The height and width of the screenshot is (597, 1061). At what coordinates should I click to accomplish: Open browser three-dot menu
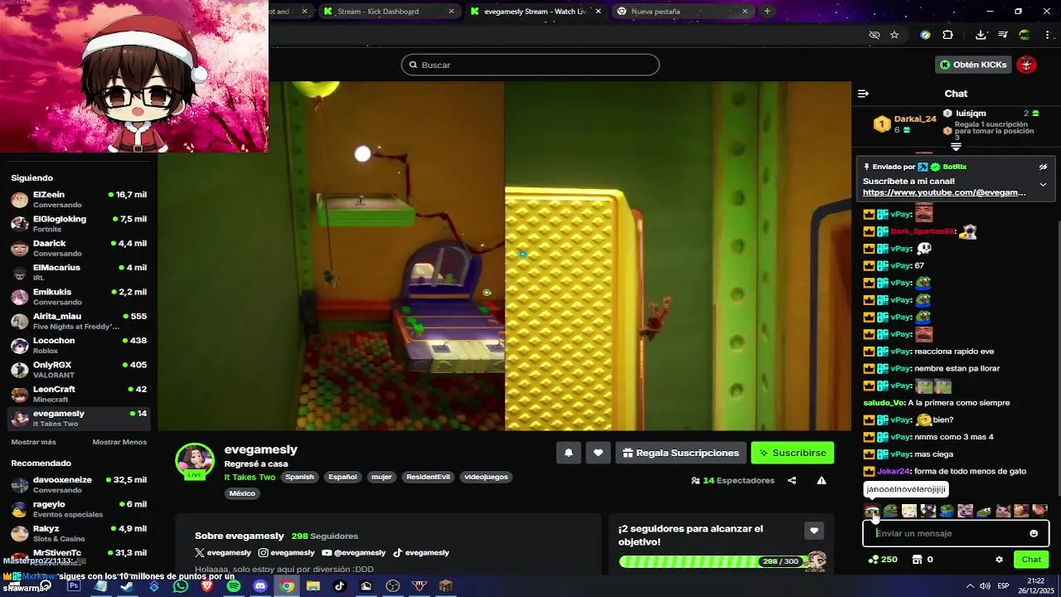point(1047,35)
